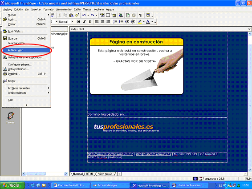The height and width of the screenshot is (189, 252).
Task: Click the Undo arrow icon
Action: [84, 15]
